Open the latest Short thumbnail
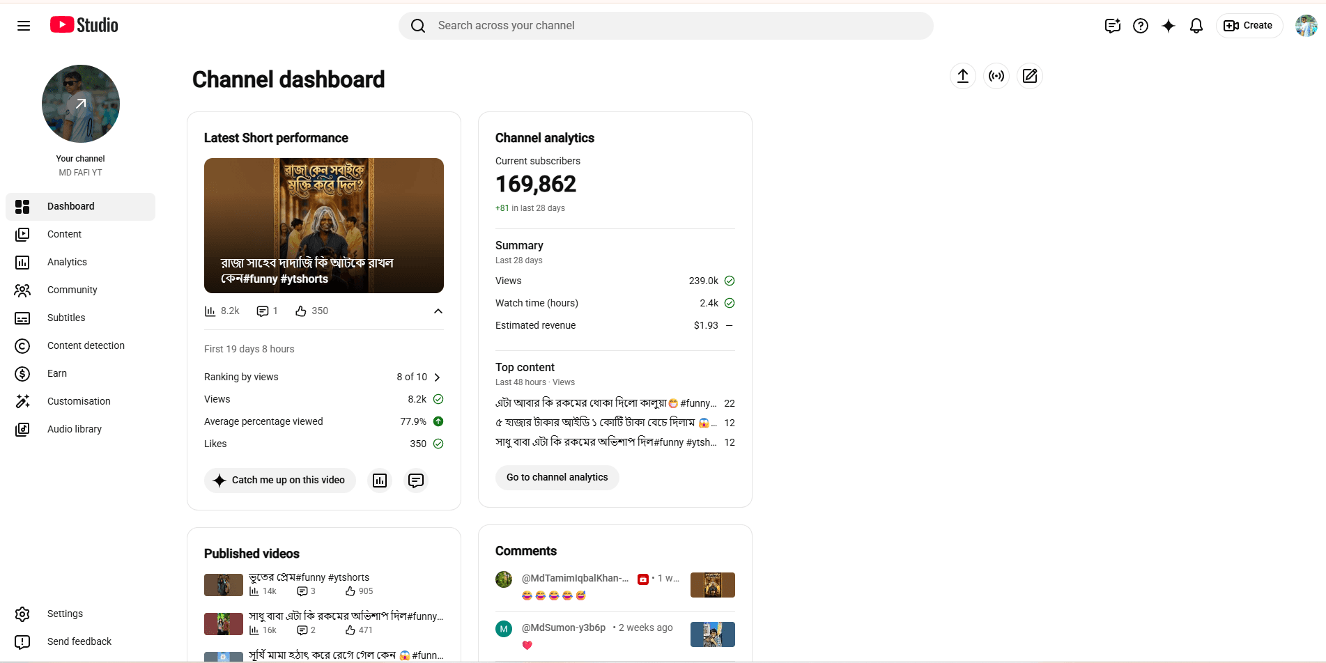Screen dimensions: 1326x663 (x=324, y=226)
